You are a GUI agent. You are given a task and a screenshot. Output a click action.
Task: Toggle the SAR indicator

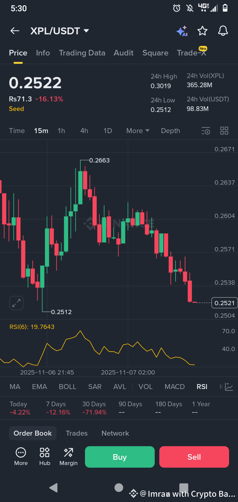[95, 387]
